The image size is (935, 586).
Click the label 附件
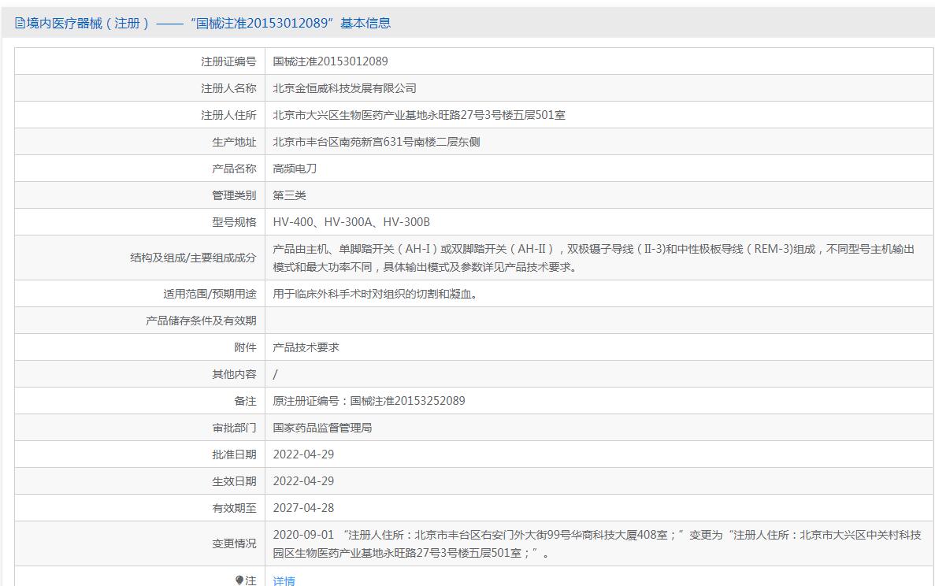245,347
